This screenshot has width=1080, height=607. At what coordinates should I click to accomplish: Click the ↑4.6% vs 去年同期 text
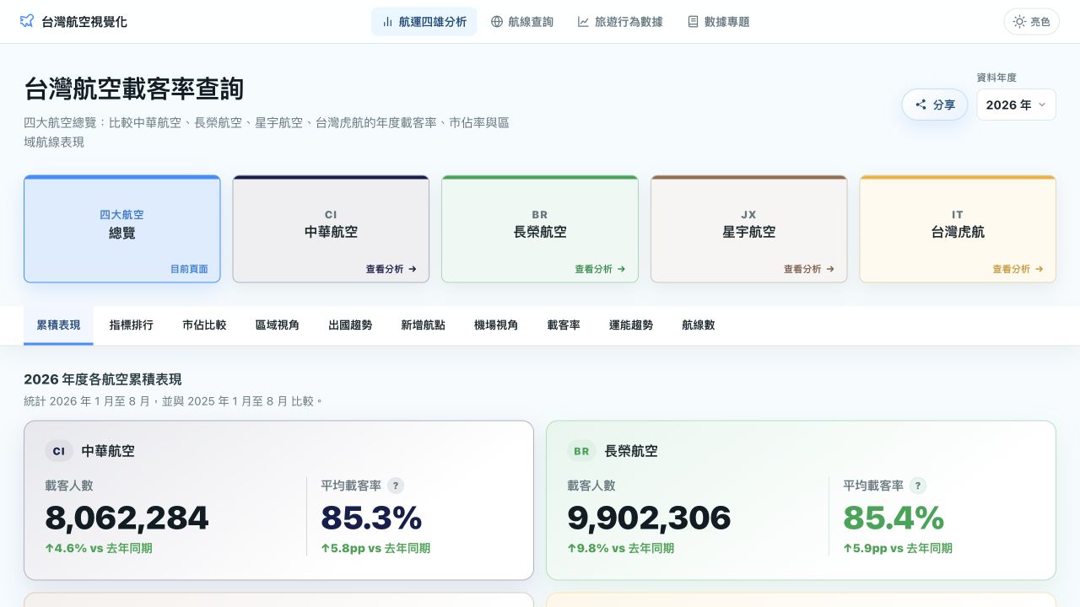(x=99, y=549)
